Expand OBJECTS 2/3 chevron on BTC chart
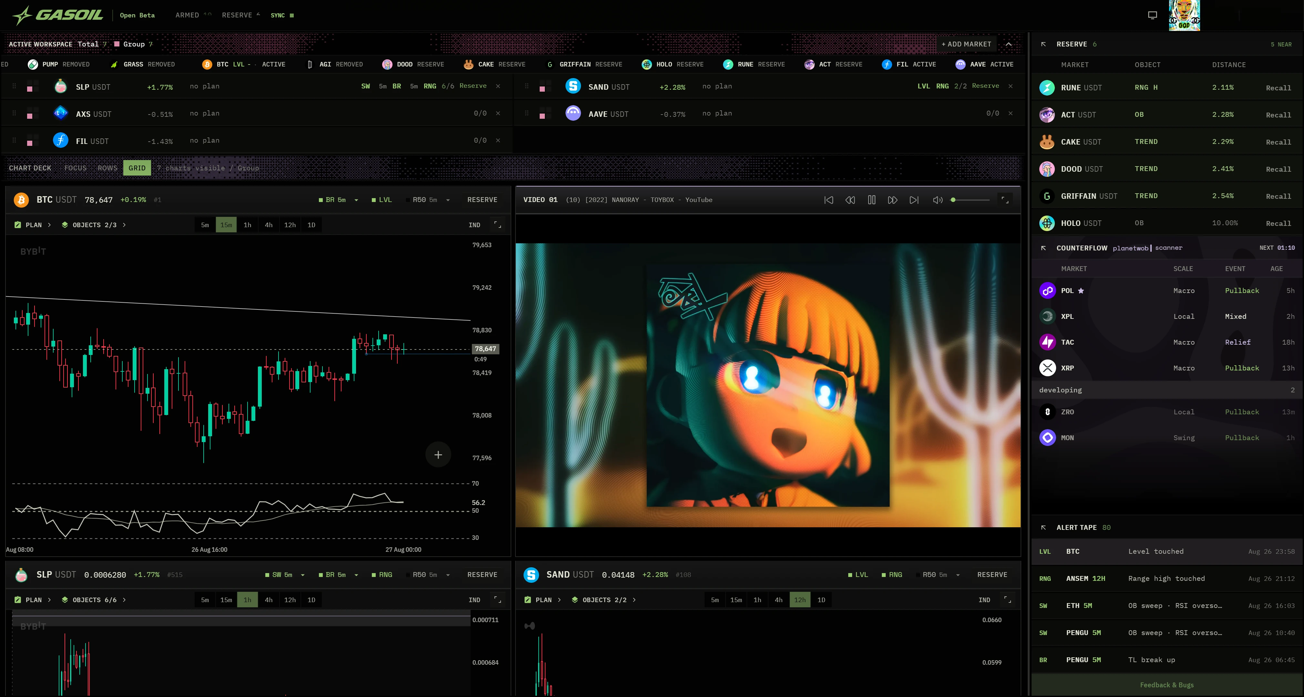The width and height of the screenshot is (1304, 697). pyautogui.click(x=124, y=225)
